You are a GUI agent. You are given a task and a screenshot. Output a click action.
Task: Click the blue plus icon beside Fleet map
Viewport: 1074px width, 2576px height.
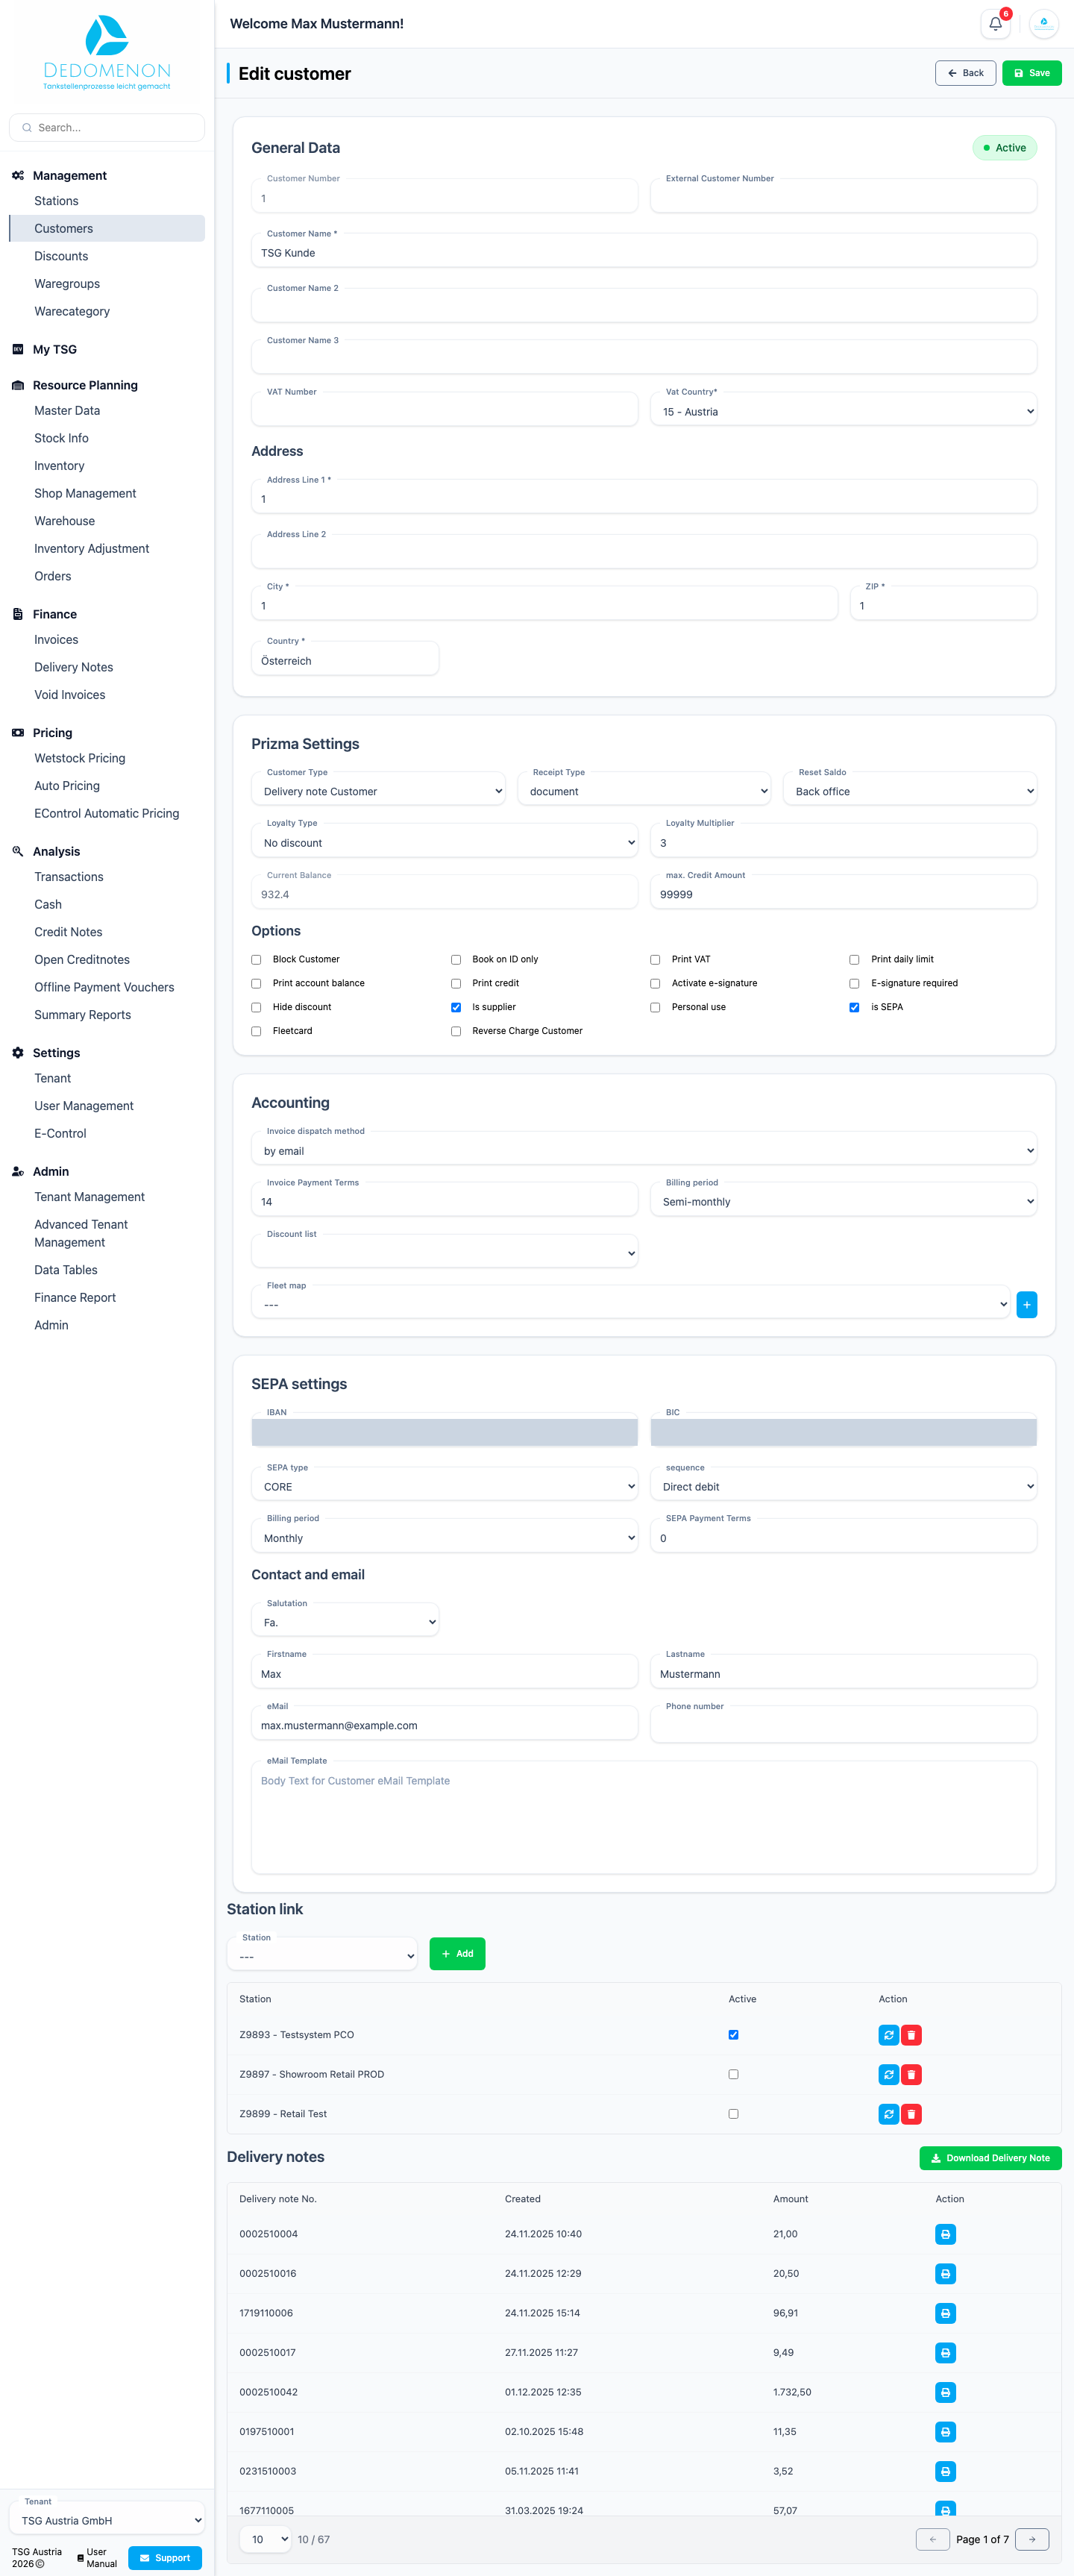1026,1304
